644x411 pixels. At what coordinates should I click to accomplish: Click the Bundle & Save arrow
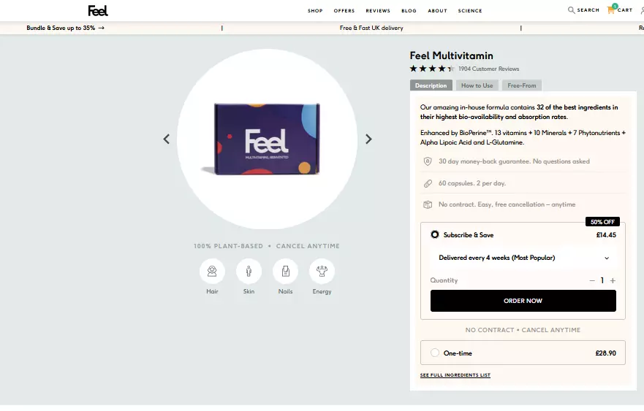tap(101, 28)
